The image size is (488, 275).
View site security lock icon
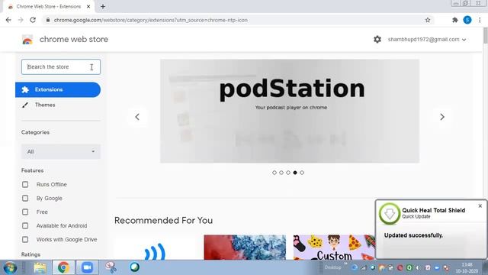(47, 20)
